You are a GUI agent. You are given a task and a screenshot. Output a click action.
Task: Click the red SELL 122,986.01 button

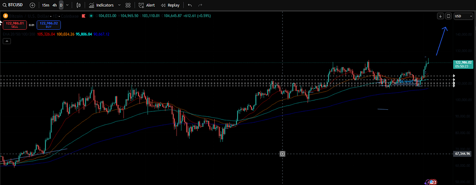[15, 25]
